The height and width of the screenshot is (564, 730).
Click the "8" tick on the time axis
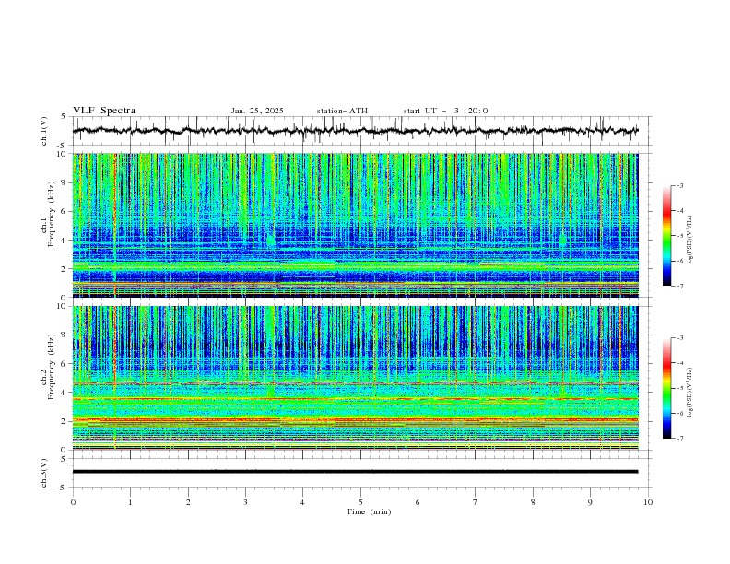pyautogui.click(x=533, y=502)
